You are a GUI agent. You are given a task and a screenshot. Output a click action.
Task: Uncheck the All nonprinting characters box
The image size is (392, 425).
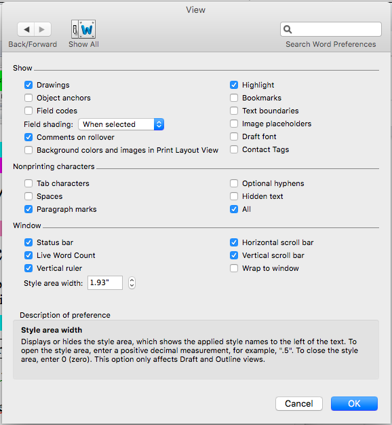click(234, 209)
